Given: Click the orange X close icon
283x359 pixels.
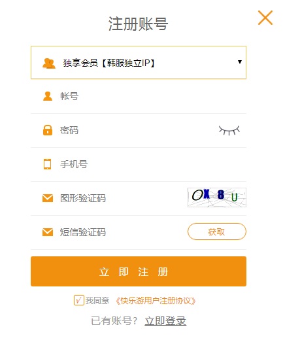Looking at the screenshot, I should [x=265, y=18].
